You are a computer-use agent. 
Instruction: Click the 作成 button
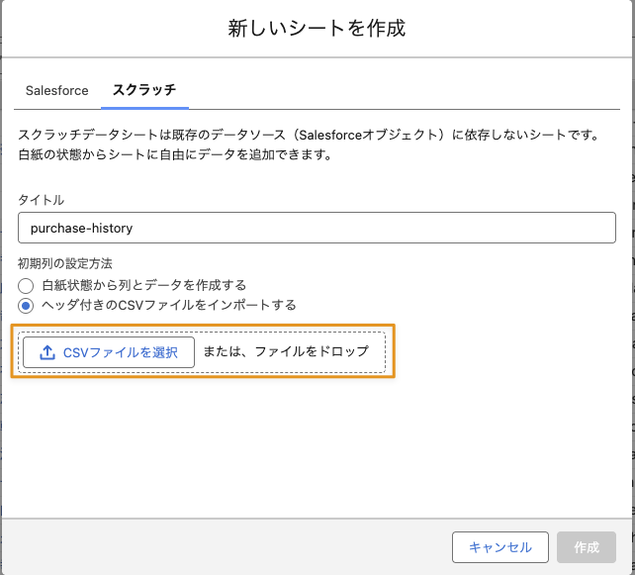[x=587, y=547]
